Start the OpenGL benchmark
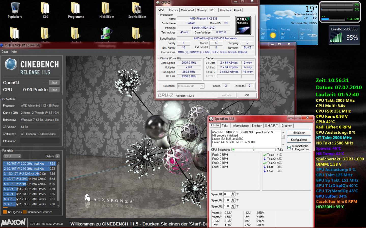Screen dimensions: 366x228 (x=54, y=83)
